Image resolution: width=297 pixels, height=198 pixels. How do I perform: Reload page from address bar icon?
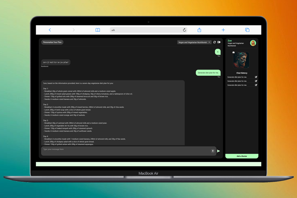click(x=184, y=30)
